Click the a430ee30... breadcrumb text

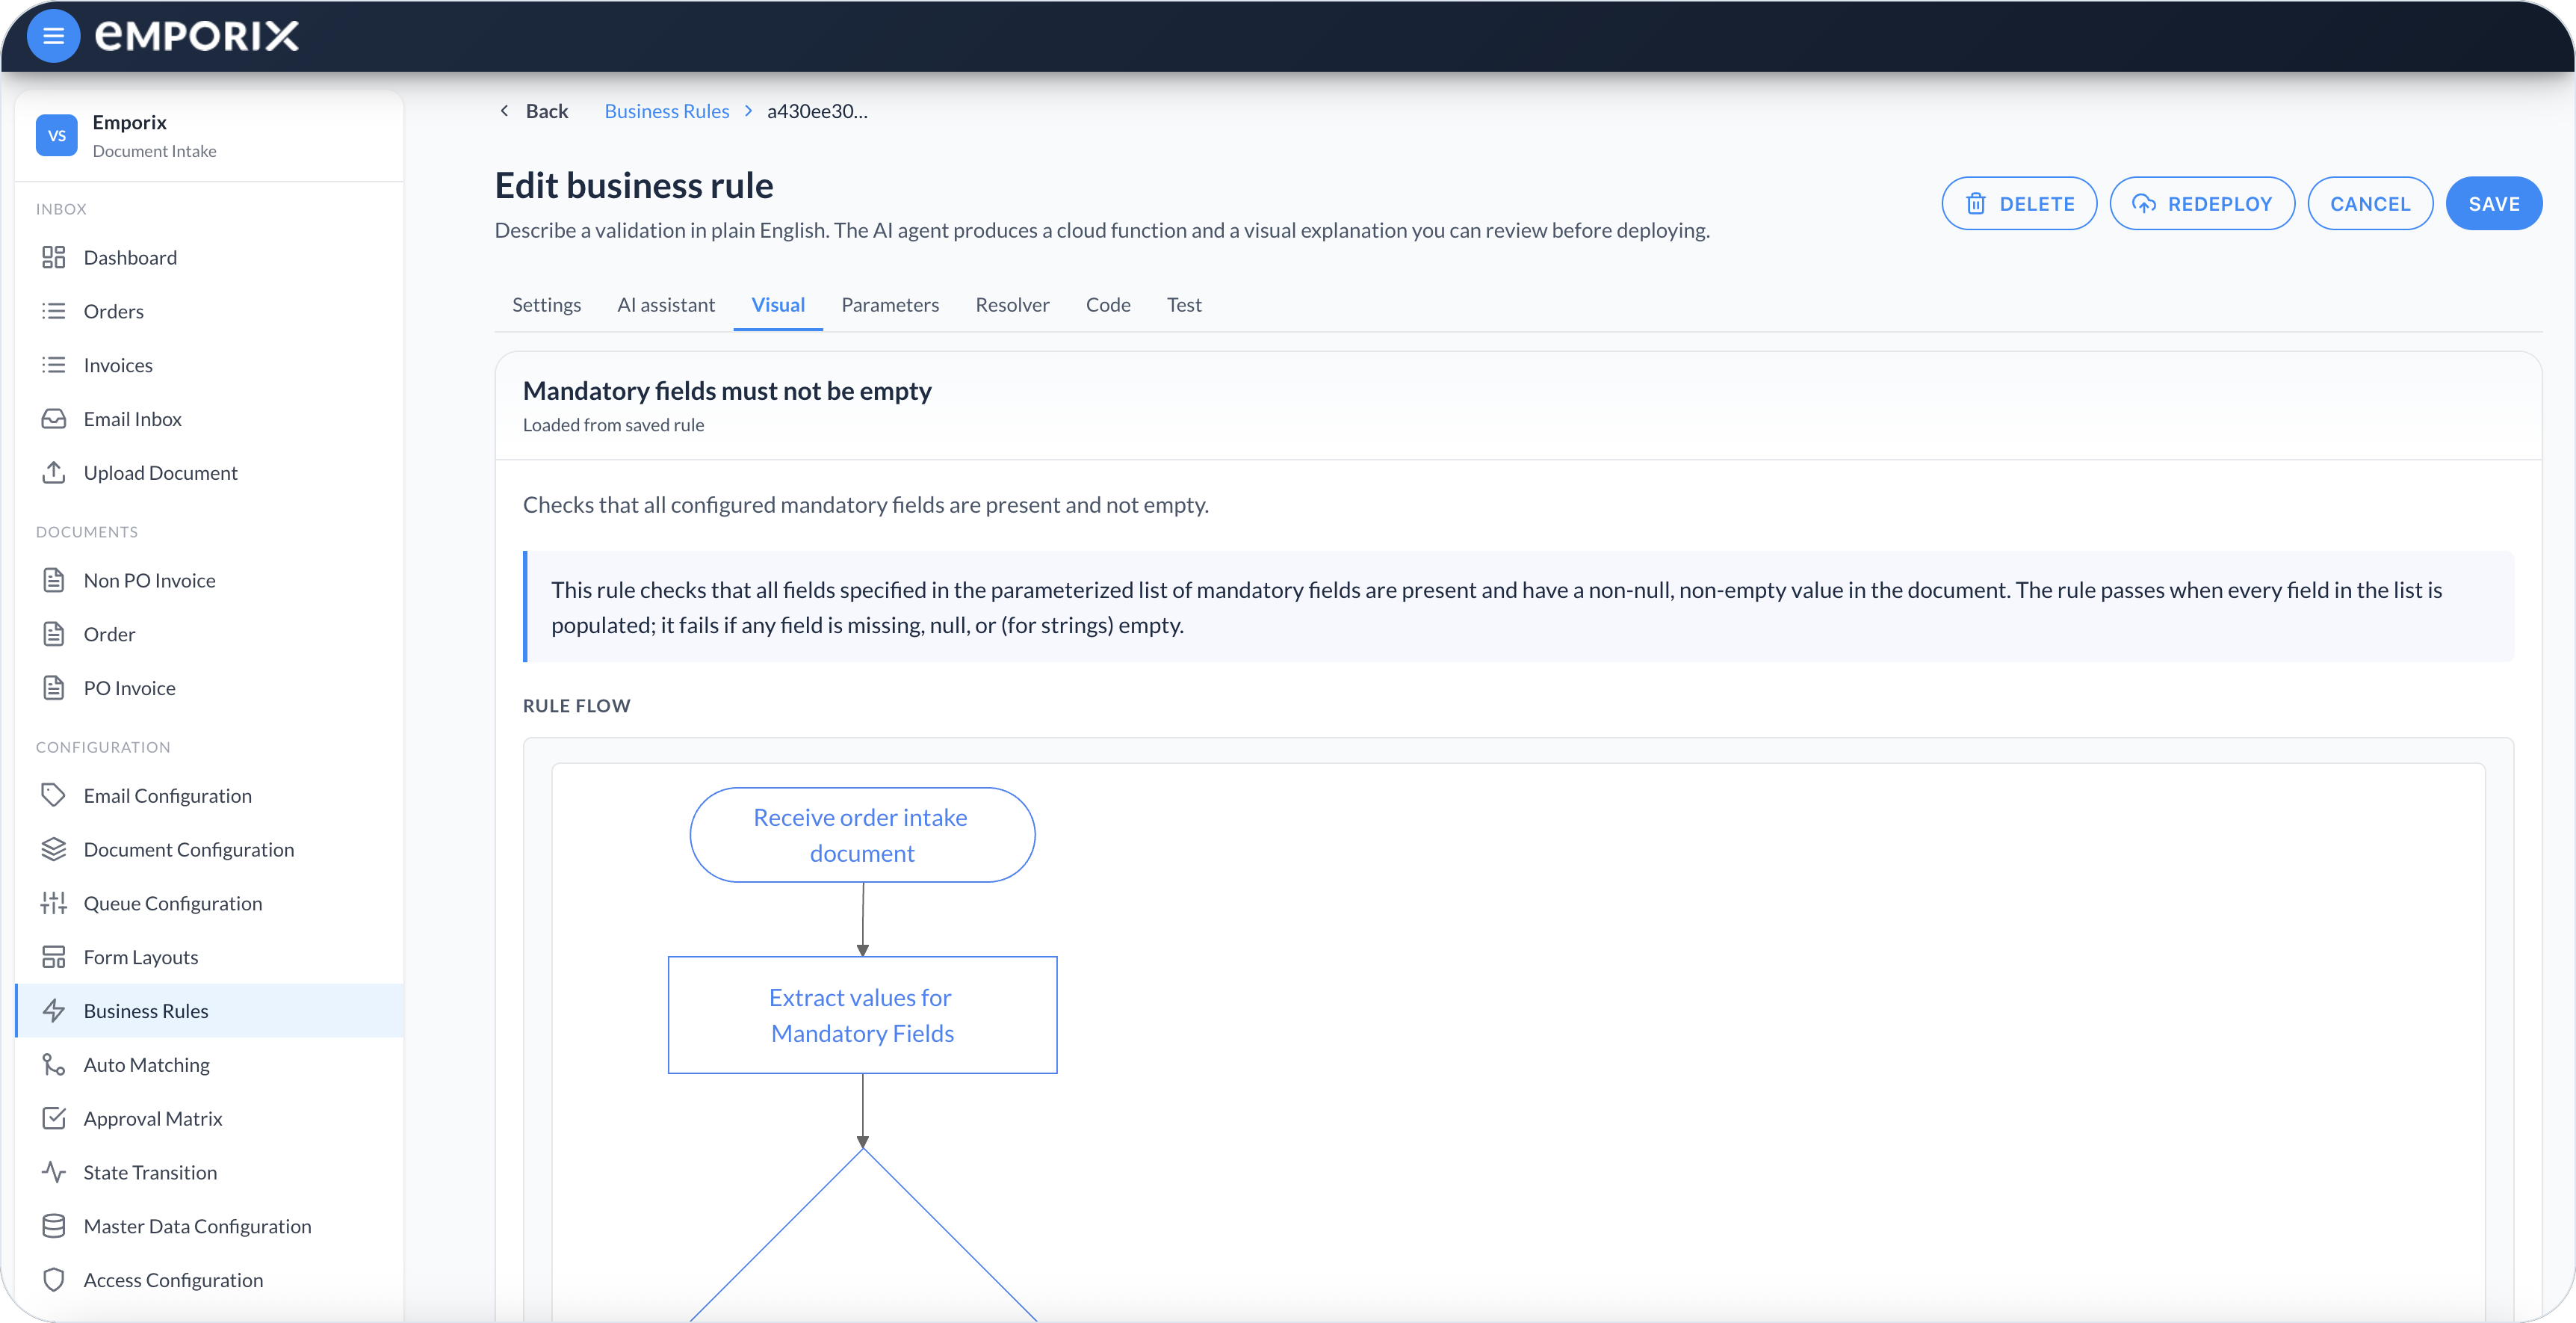click(x=817, y=111)
